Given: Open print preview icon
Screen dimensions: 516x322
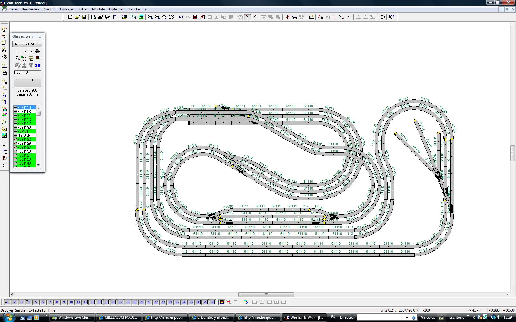Looking at the screenshot, I should pyautogui.click(x=94, y=17).
